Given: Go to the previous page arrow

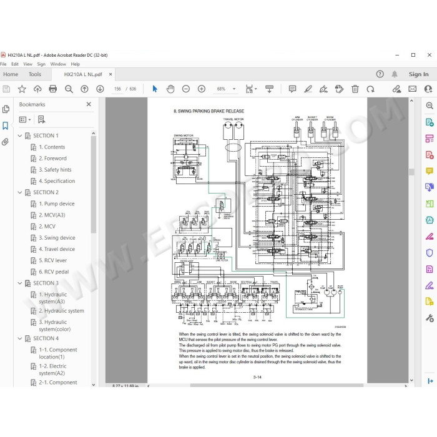Looking at the screenshot, I should (84, 89).
